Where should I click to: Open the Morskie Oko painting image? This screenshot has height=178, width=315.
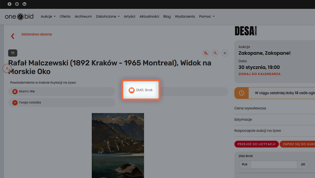[118, 145]
